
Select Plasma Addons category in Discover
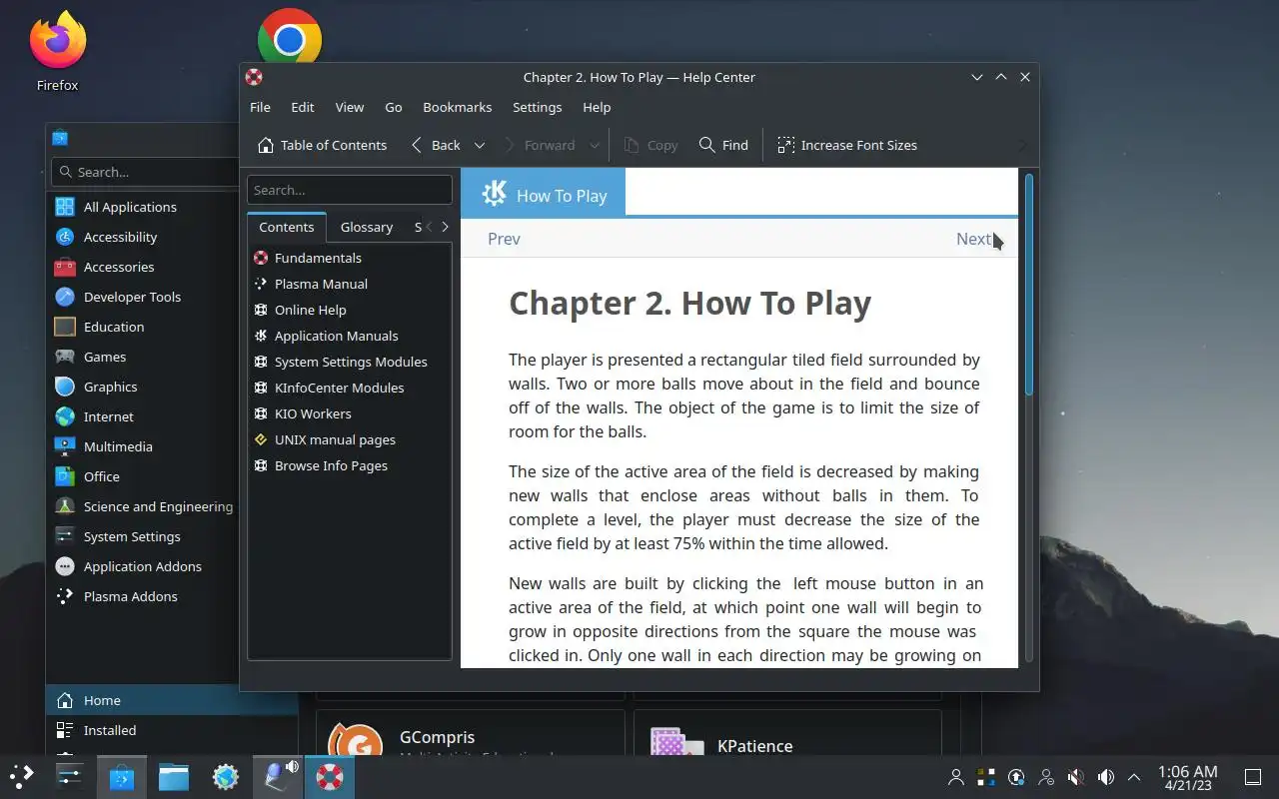click(130, 596)
